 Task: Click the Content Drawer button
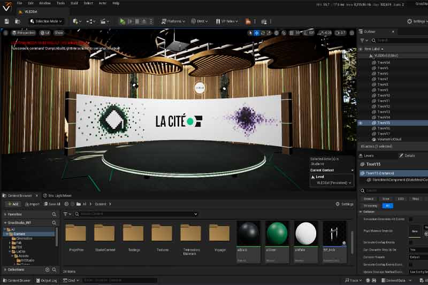pos(17,280)
